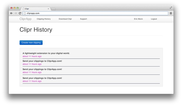Image resolution: width=182 pixels, height=106 pixels.
Task: Focus the cliprapp.com address bar
Action: point(95,13)
